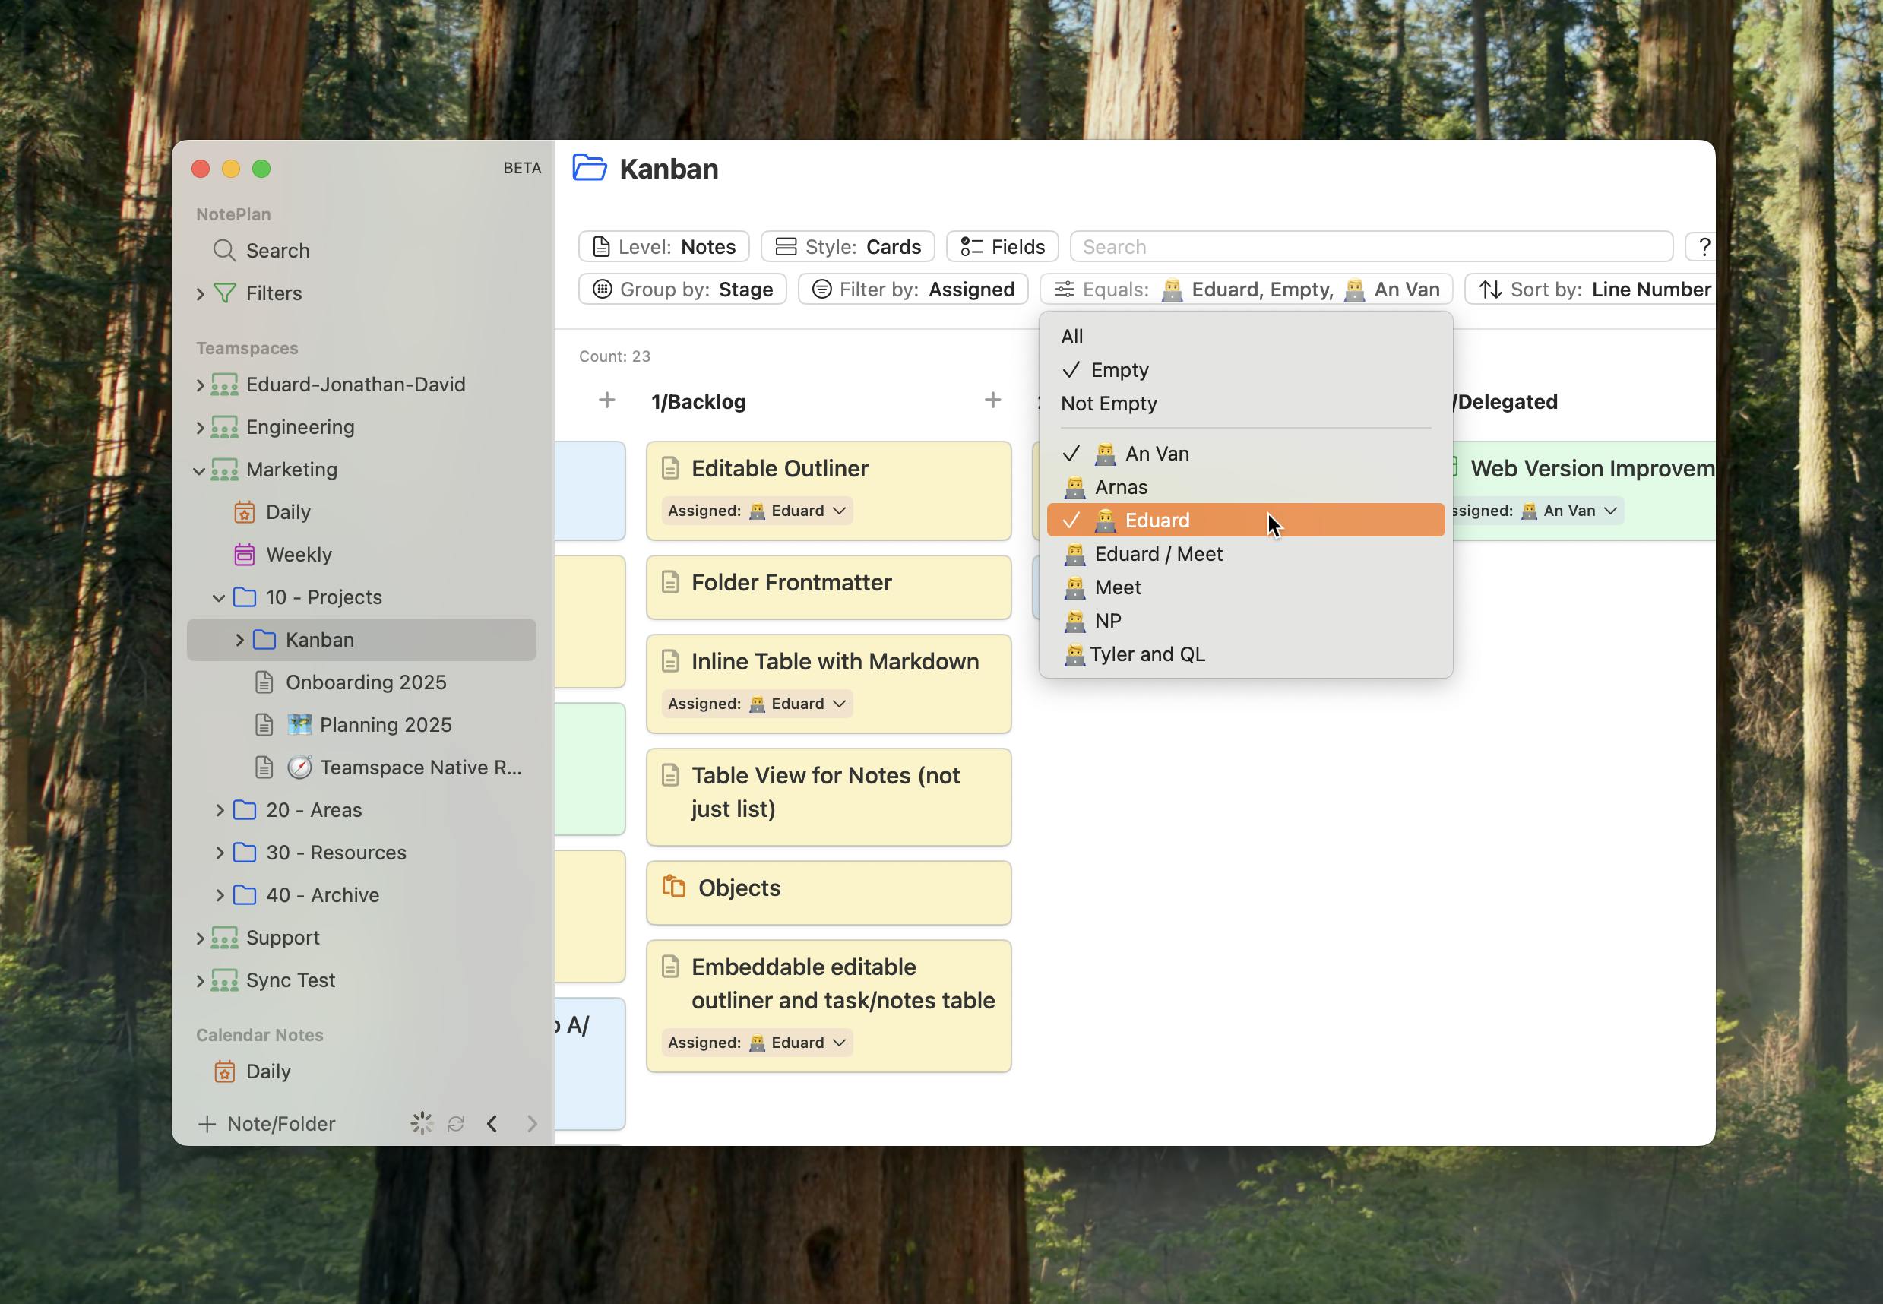1883x1304 pixels.
Task: Click the Kanban folder icon in header
Action: click(589, 167)
